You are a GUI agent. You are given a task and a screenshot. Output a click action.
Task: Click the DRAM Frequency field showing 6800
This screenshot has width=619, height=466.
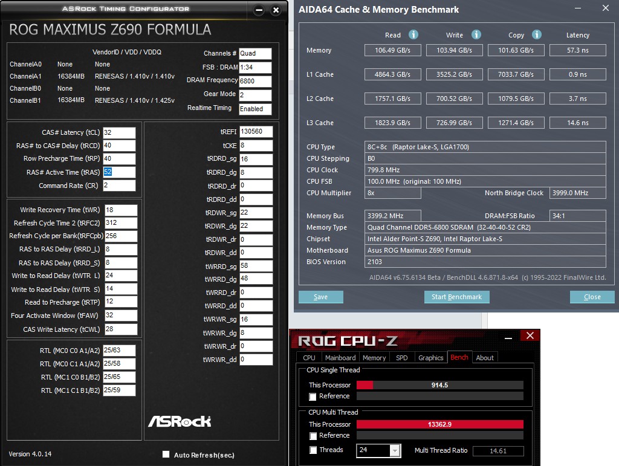(x=255, y=81)
